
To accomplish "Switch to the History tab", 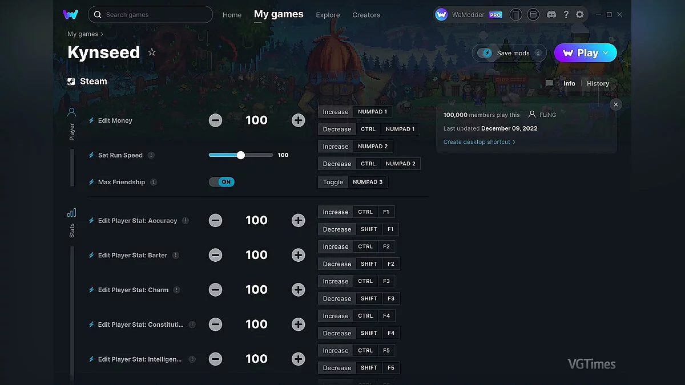I will 598,83.
